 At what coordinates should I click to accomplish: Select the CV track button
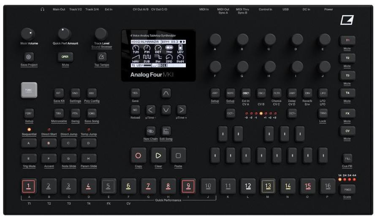tap(347, 131)
